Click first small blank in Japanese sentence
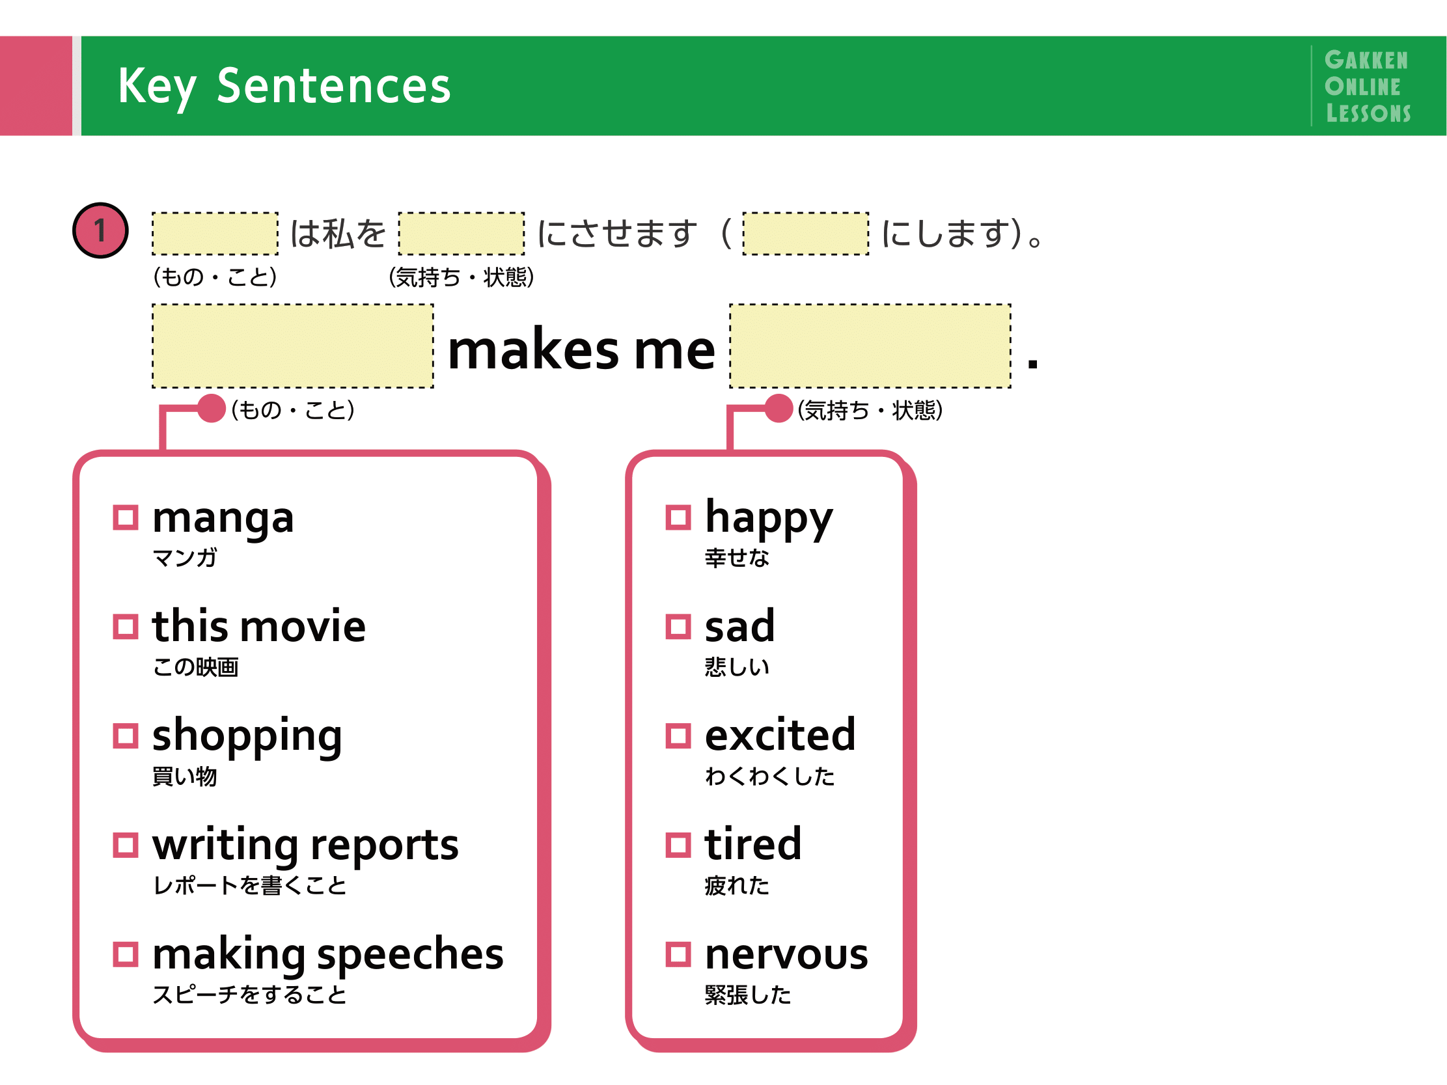 coord(215,234)
